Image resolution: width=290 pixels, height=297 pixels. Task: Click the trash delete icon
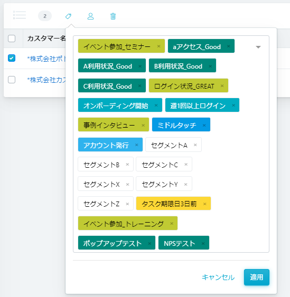pyautogui.click(x=113, y=16)
